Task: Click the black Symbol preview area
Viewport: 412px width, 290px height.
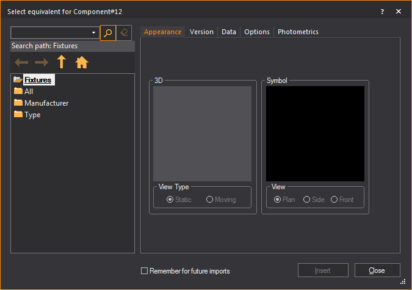Action: pyautogui.click(x=315, y=133)
